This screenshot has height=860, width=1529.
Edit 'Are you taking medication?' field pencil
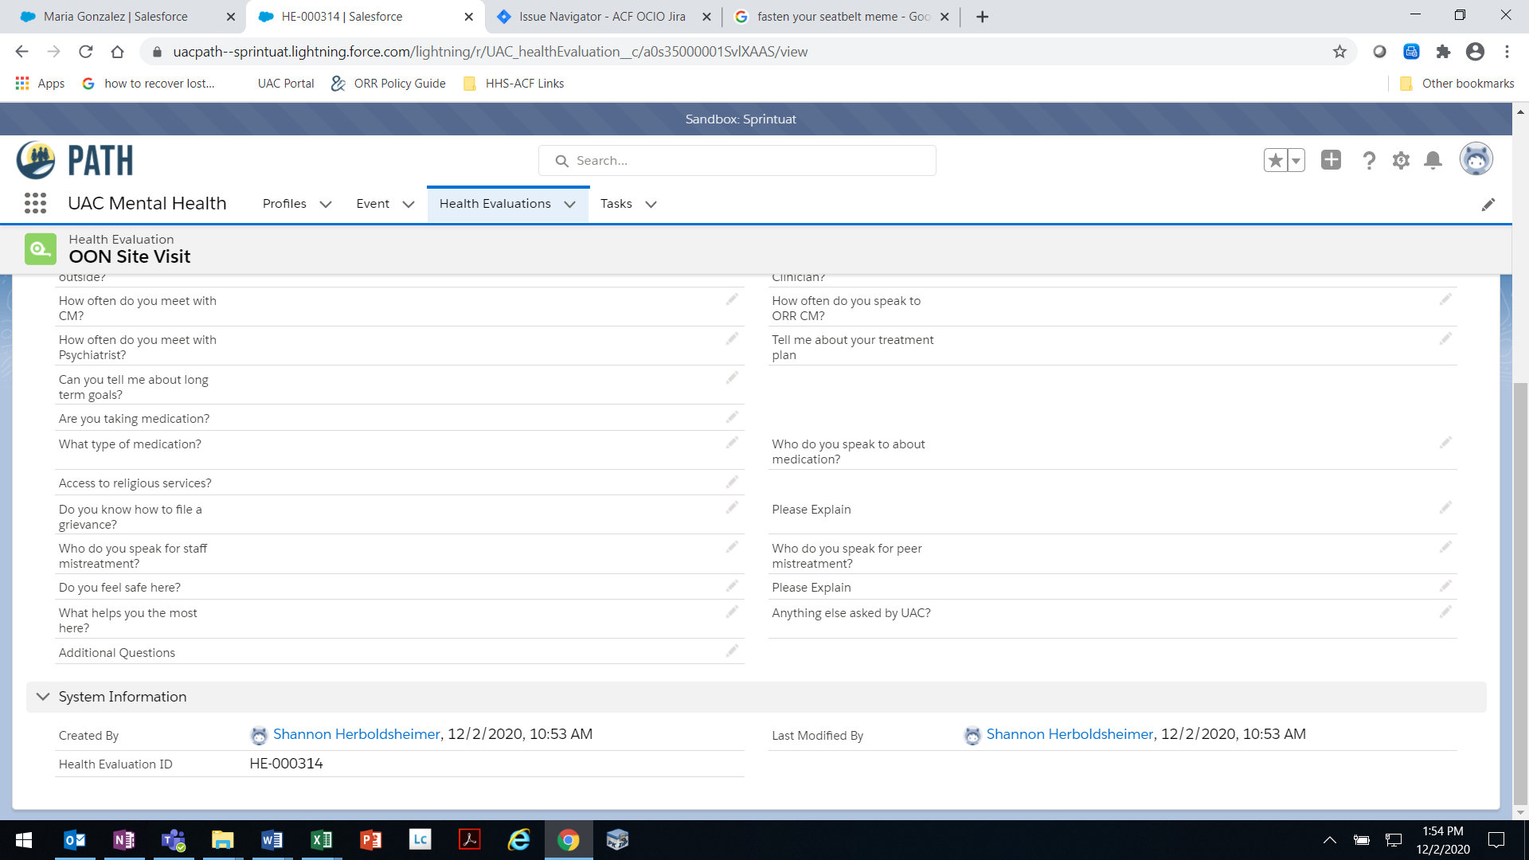[732, 417]
